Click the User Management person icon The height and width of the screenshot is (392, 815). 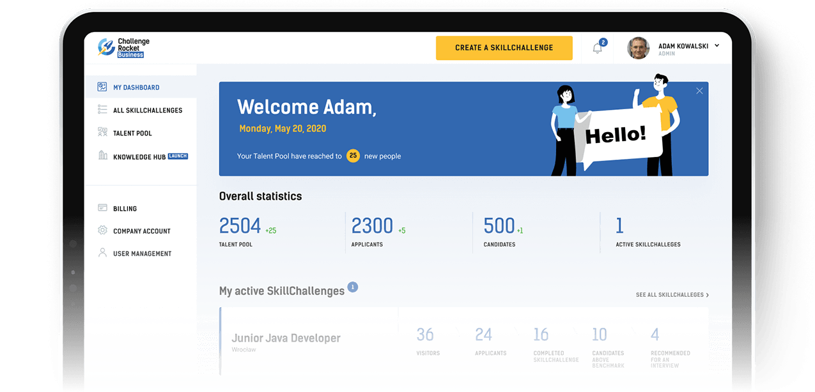click(x=102, y=253)
